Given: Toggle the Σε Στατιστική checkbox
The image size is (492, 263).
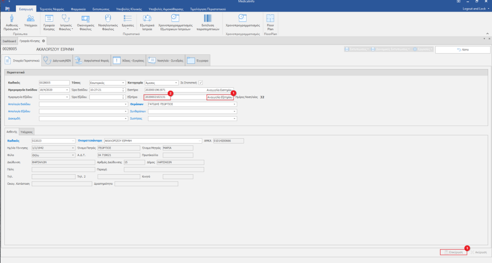Looking at the screenshot, I should click(201, 82).
